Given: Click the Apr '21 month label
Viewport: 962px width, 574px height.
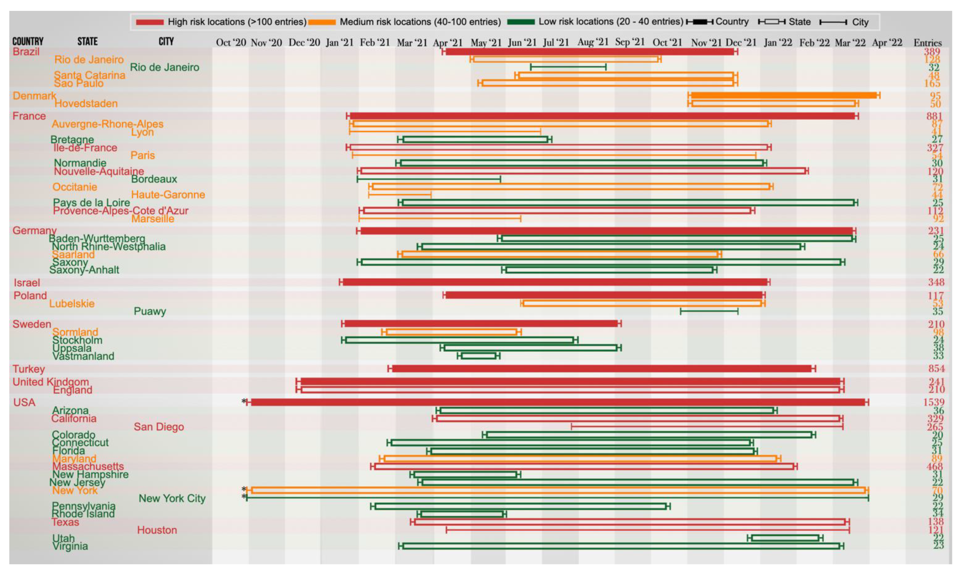Looking at the screenshot, I should coord(448,43).
